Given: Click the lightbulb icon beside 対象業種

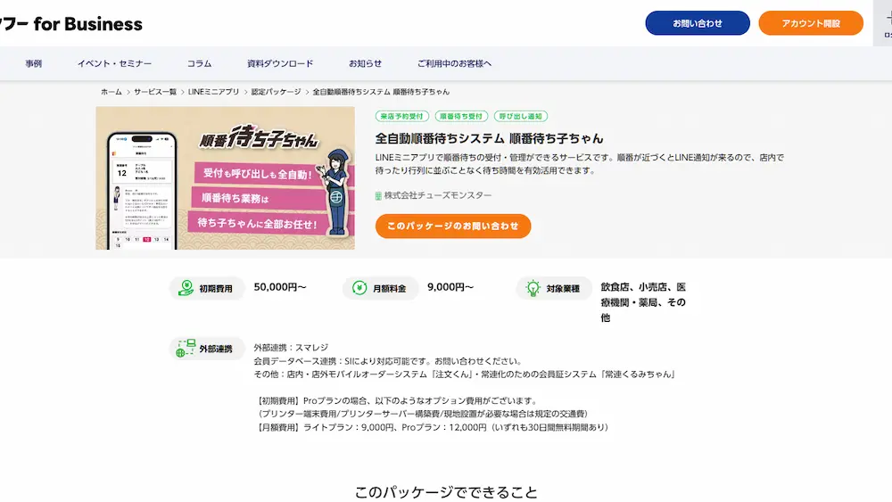Looking at the screenshot, I should pos(533,288).
